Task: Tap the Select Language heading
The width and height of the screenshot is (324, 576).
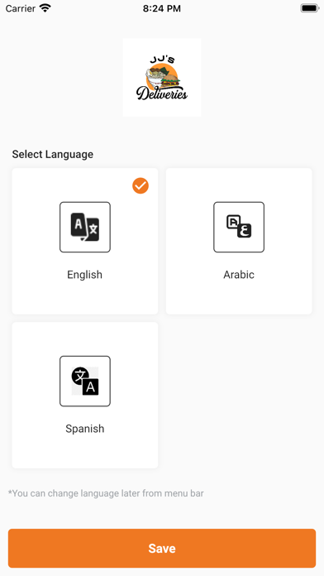Action: (x=52, y=154)
